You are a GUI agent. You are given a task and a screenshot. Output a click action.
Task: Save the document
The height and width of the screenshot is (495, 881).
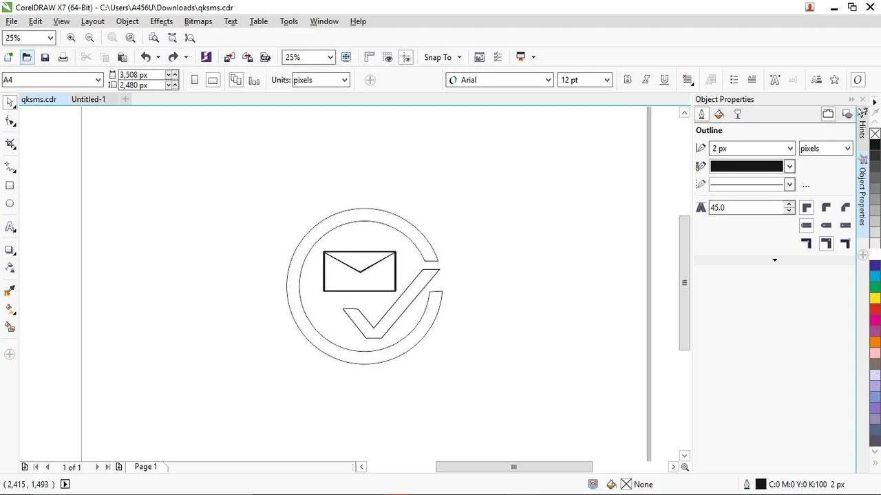(45, 57)
